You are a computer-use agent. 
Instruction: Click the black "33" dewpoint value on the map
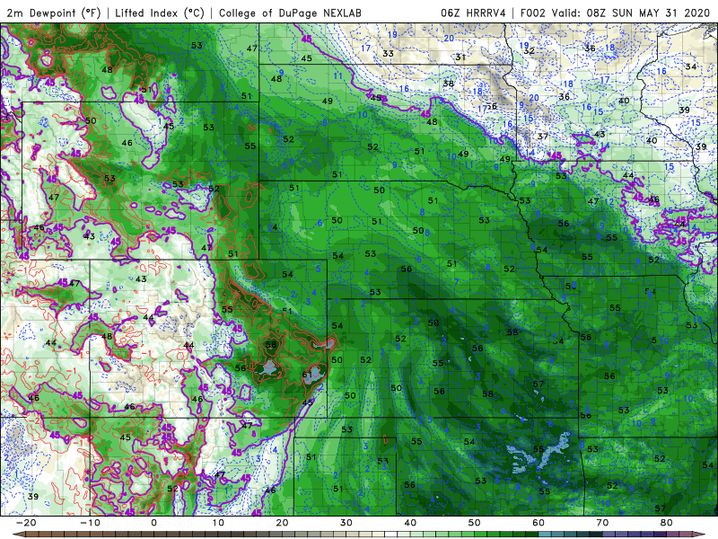388,54
